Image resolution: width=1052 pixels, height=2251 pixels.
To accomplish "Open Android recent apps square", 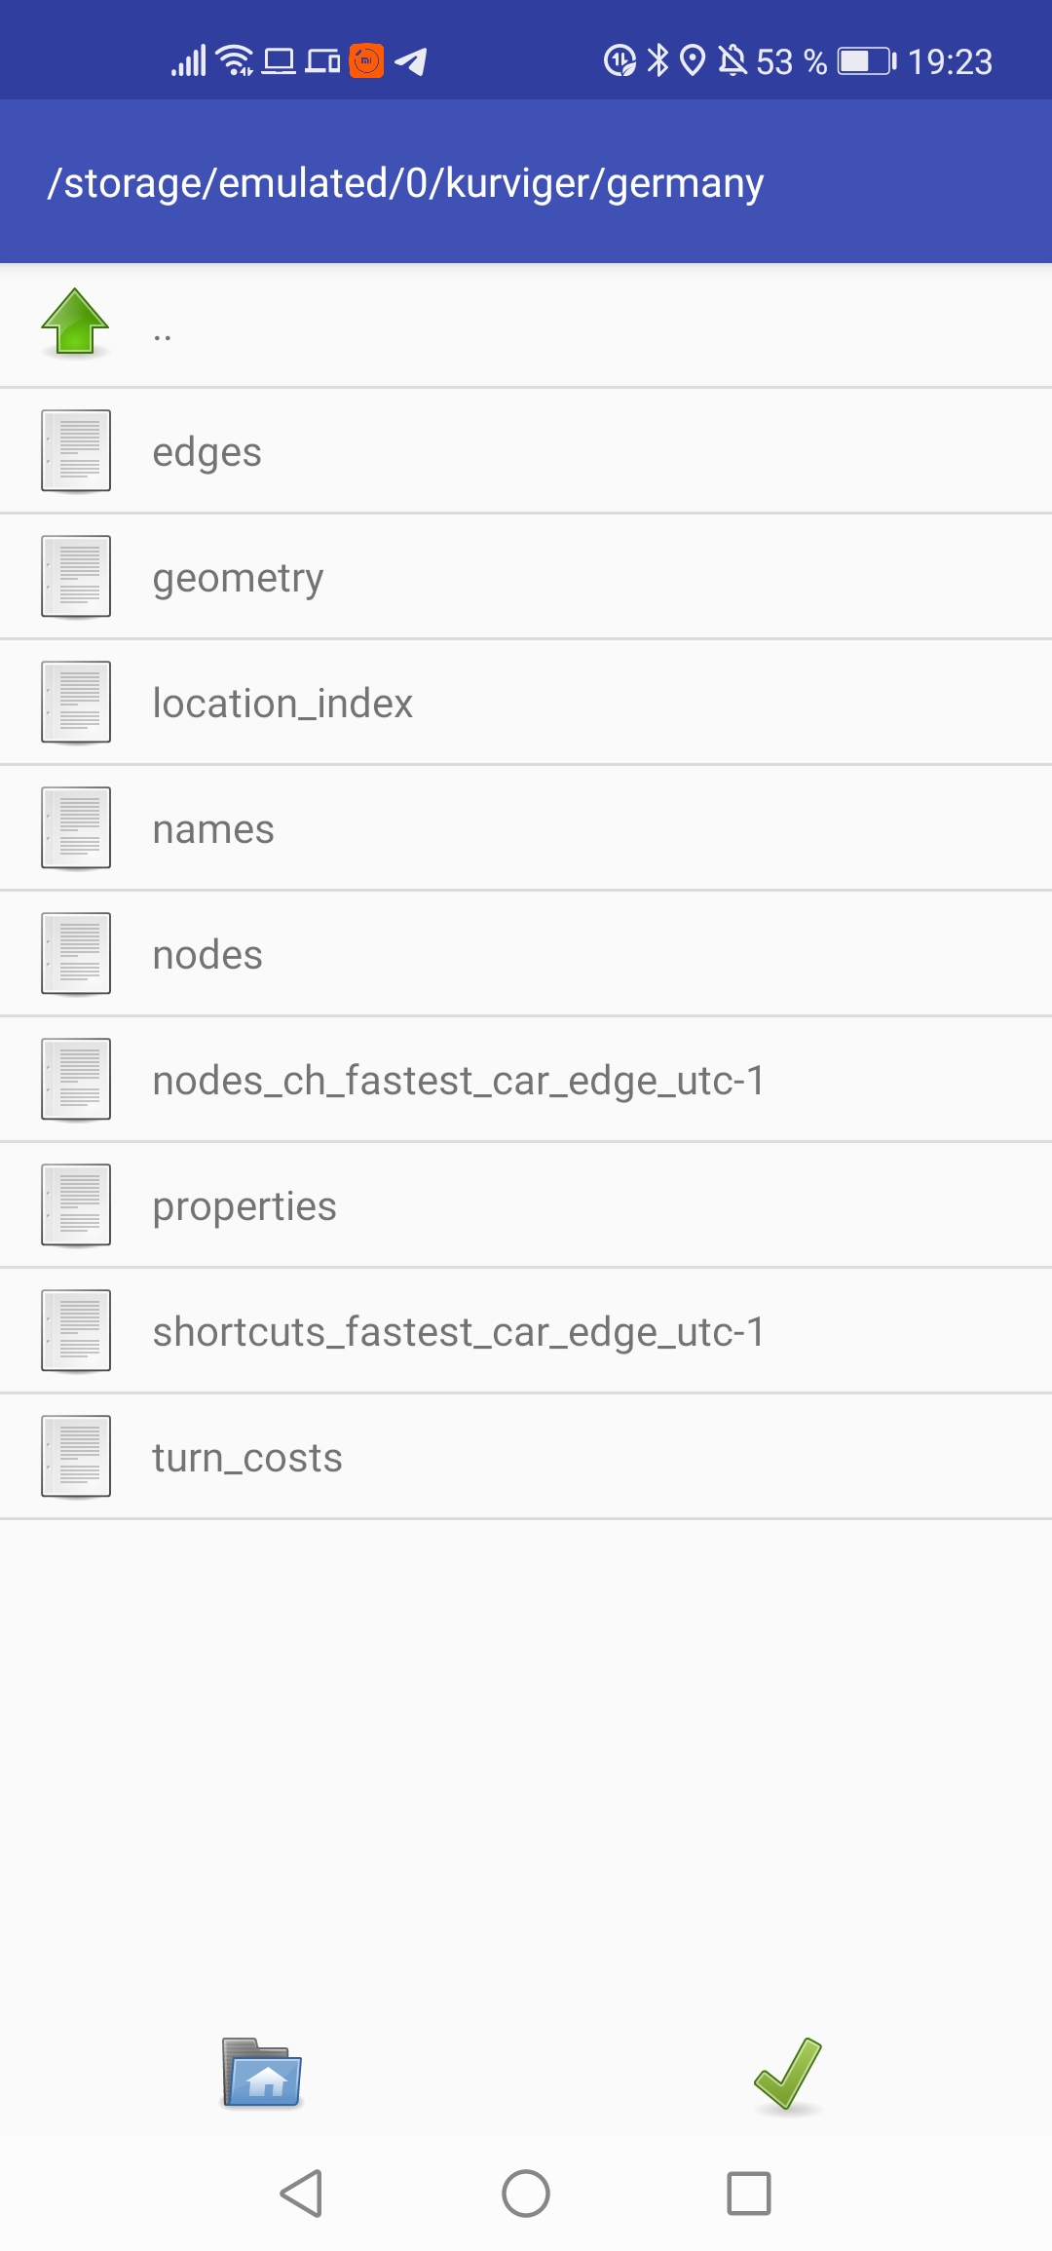I will (x=749, y=2194).
